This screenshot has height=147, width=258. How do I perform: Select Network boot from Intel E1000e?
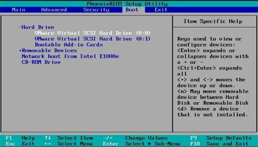tap(70, 56)
